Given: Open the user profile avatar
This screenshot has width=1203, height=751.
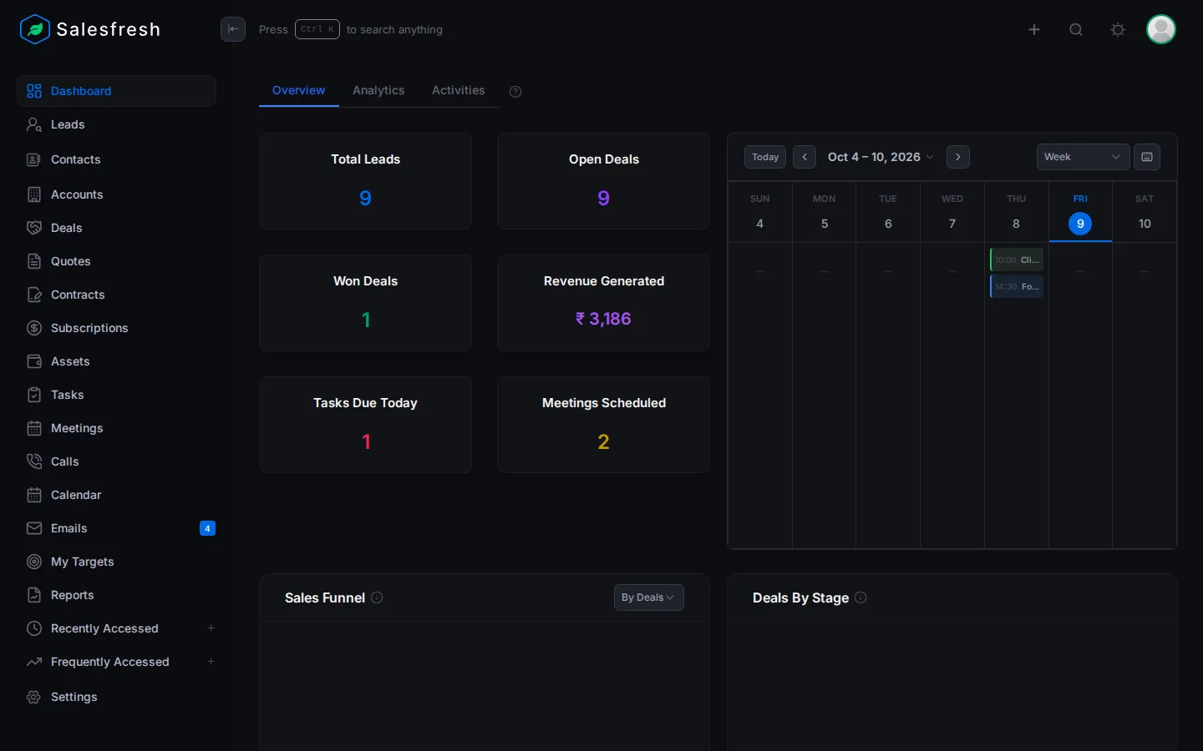Looking at the screenshot, I should [x=1161, y=29].
